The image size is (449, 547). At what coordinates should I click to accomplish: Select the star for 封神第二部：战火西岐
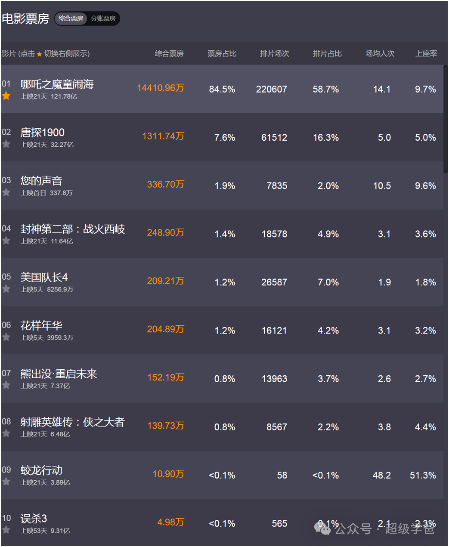pyautogui.click(x=6, y=241)
